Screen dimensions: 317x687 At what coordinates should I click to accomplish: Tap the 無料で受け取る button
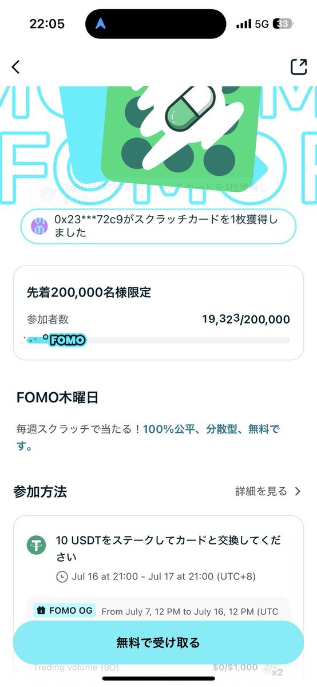pos(158,642)
